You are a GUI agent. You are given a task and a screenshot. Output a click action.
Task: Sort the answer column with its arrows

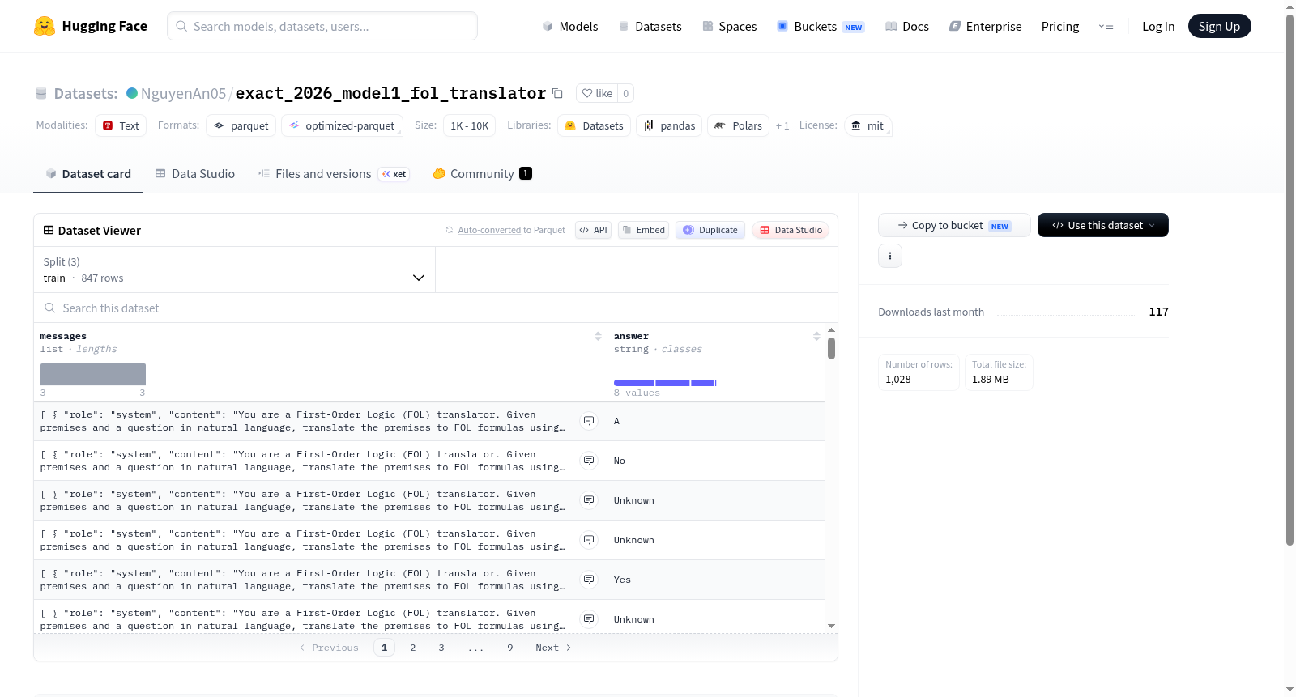click(816, 336)
